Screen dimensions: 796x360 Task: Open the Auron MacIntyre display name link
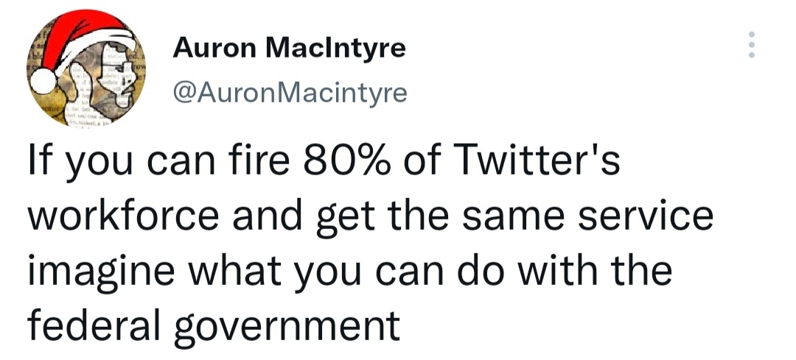point(288,49)
